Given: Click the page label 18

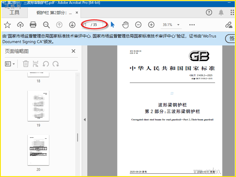Looking at the screenshot, I should coord(38,81).
